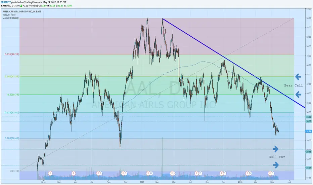313x185 pixels.
Task: Select the Bull Put text annotation
Action: click(x=277, y=157)
